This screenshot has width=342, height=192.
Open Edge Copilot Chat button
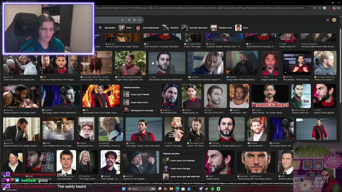click(336, 8)
